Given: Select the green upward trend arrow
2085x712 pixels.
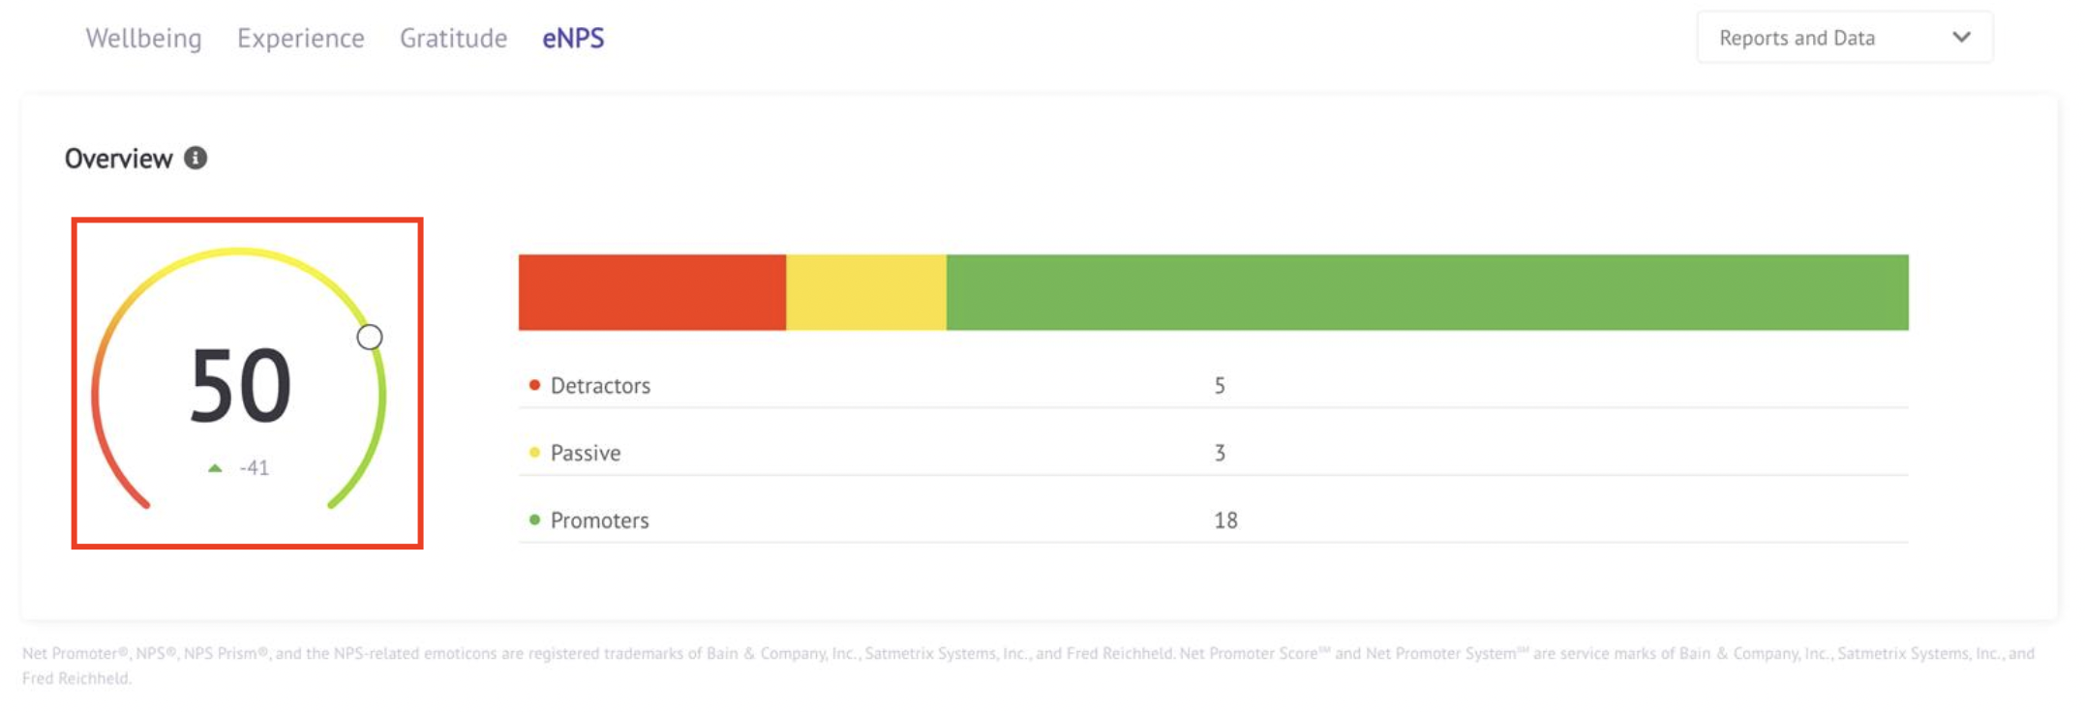Looking at the screenshot, I should point(215,467).
